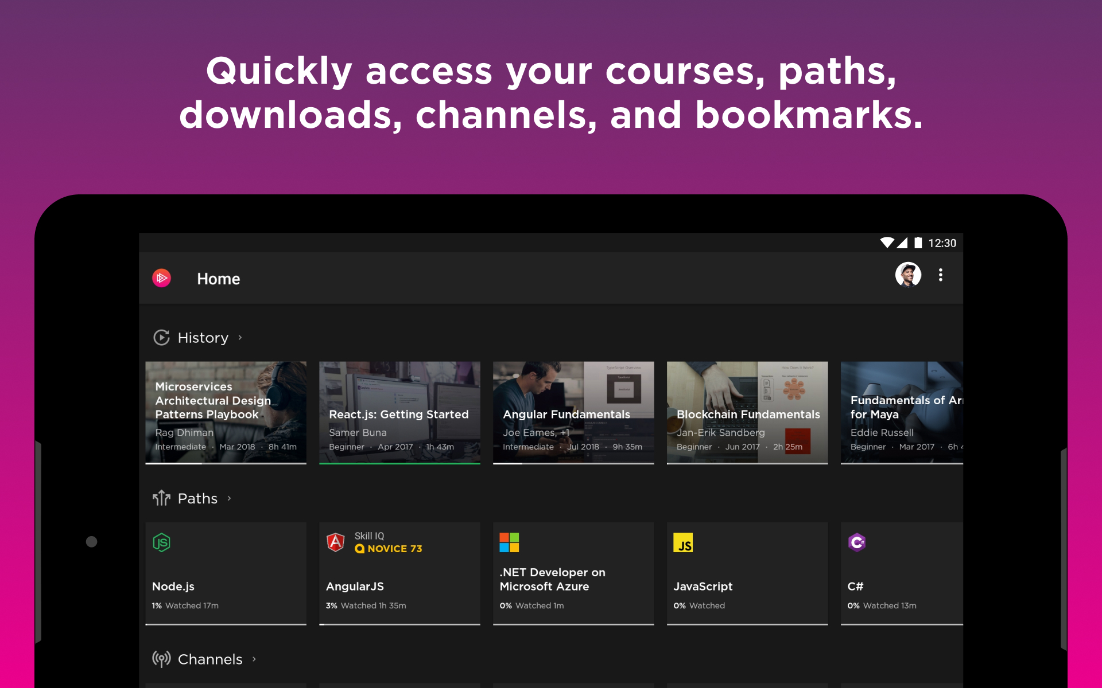Image resolution: width=1102 pixels, height=688 pixels.
Task: Open the Node.js path card
Action: pos(226,573)
